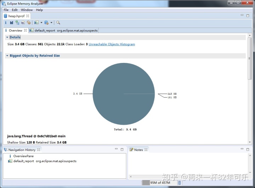Image resolution: width=255 pixels, height=188 pixels.
Task: Select java.lang.Thread @ 0x6c7d01be0 main text
Action: [36, 136]
